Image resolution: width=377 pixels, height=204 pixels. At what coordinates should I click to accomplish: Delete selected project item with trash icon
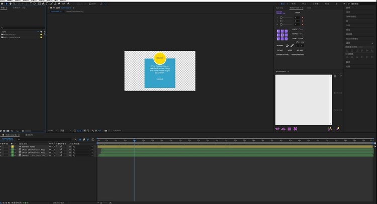click(x=23, y=131)
